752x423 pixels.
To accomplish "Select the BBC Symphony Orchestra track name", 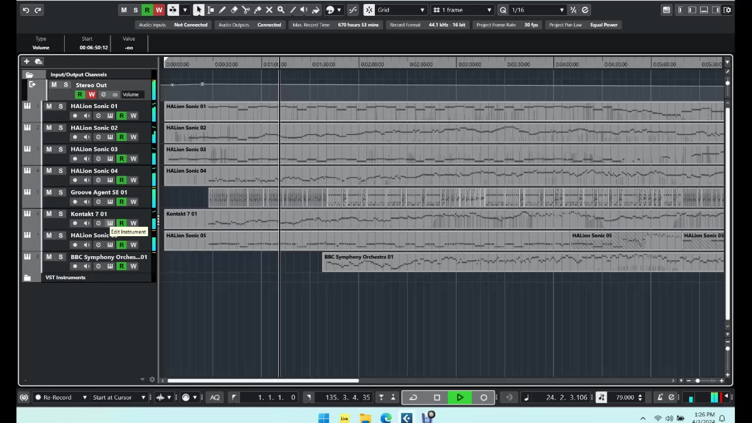I will (x=109, y=257).
